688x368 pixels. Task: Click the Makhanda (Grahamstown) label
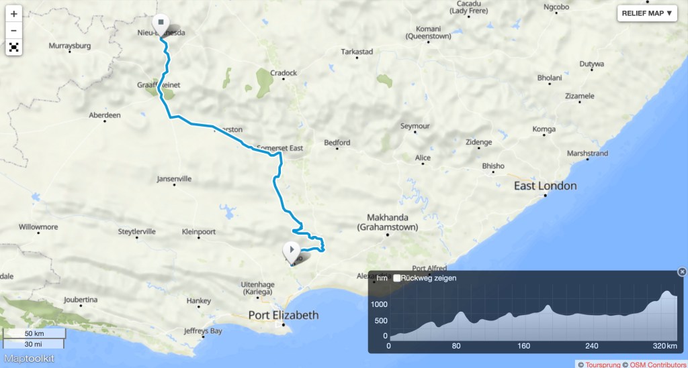coord(388,222)
